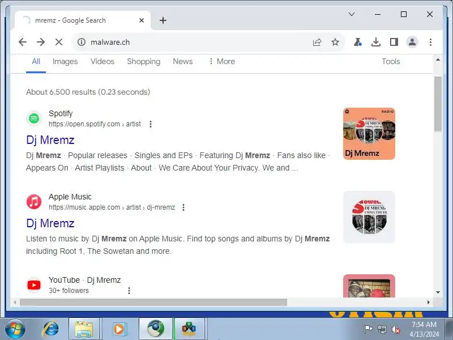453x340 pixels.
Task: Click the Spotify Dj Mremz radio thumbnail
Action: (x=369, y=134)
